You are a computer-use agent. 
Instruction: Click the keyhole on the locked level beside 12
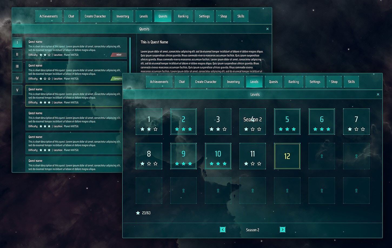322,156
